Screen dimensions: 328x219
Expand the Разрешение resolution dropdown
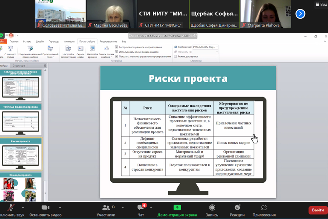(217, 47)
